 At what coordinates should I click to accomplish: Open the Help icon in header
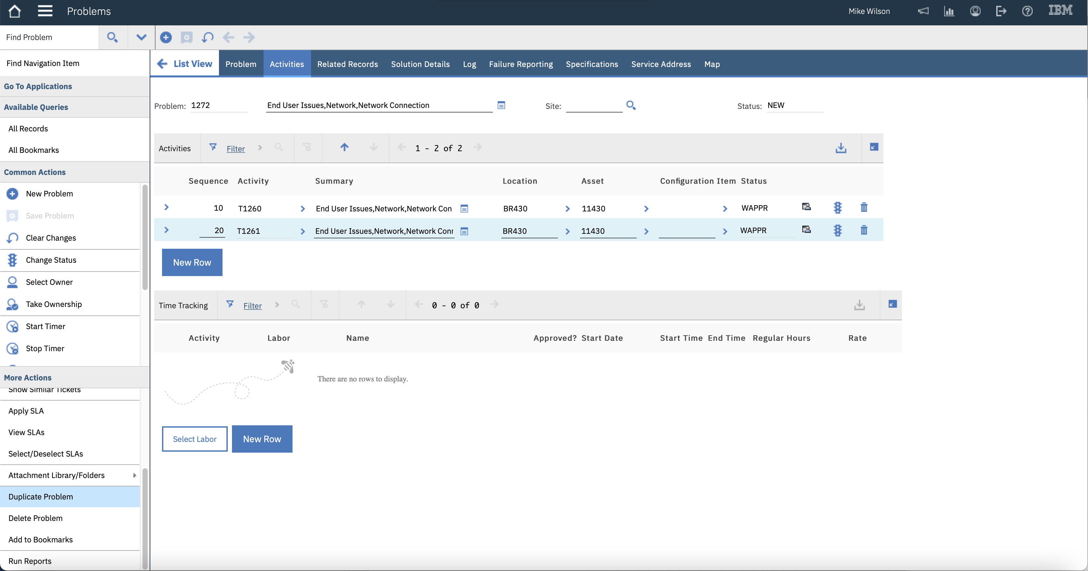1027,11
